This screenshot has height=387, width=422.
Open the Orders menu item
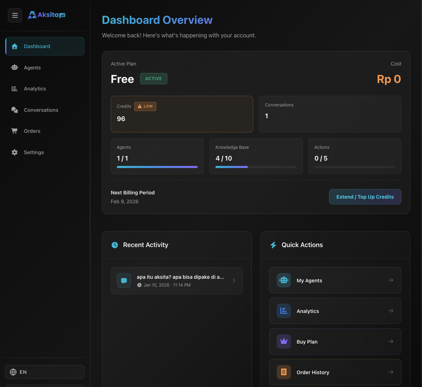(32, 131)
